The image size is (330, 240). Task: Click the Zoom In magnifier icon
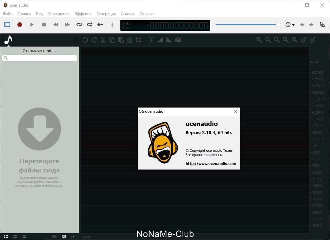click(x=259, y=40)
